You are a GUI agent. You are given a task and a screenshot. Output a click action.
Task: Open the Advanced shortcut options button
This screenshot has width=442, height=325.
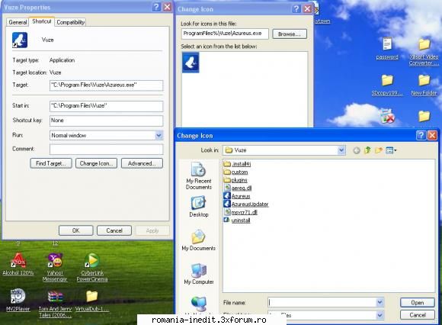(142, 163)
